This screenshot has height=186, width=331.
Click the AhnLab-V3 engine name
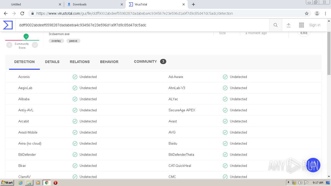(177, 88)
